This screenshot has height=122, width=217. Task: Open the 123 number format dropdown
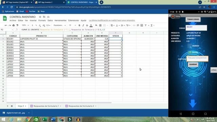[48, 25]
